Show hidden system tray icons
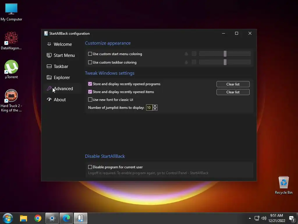The height and width of the screenshot is (224, 298). point(250,218)
